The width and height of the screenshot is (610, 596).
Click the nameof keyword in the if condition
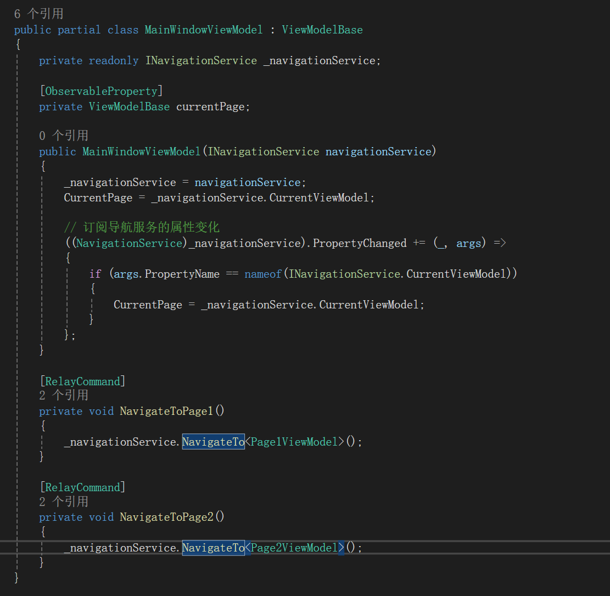(262, 273)
